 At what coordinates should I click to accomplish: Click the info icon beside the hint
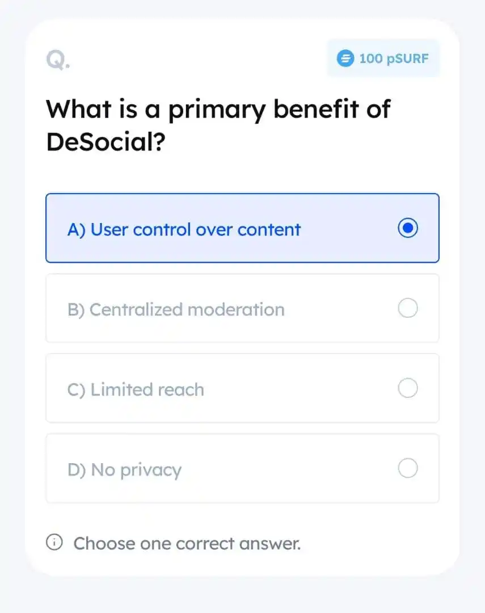pyautogui.click(x=54, y=542)
